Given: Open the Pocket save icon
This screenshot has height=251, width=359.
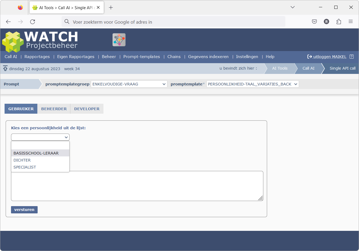Looking at the screenshot, I should pos(314,22).
